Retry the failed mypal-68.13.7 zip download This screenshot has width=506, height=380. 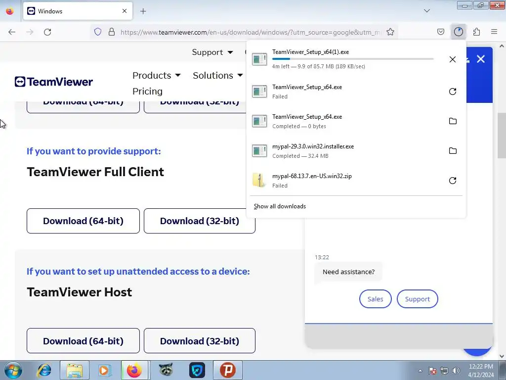click(453, 181)
